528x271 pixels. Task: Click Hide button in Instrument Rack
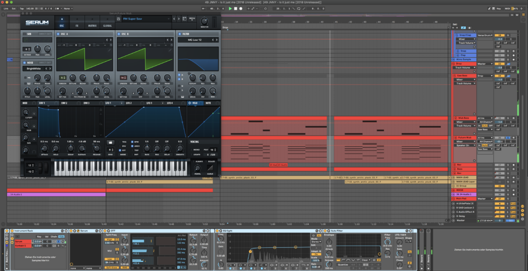[61, 236]
